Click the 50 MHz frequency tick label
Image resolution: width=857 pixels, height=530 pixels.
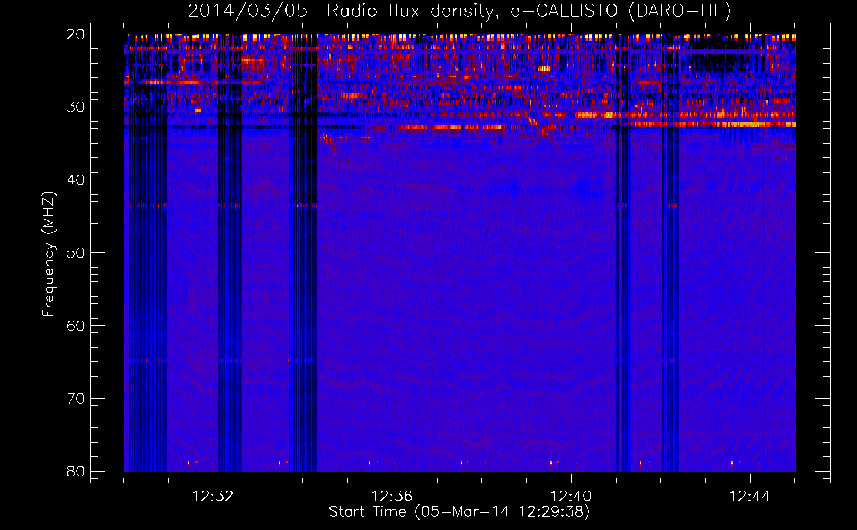pyautogui.click(x=76, y=253)
